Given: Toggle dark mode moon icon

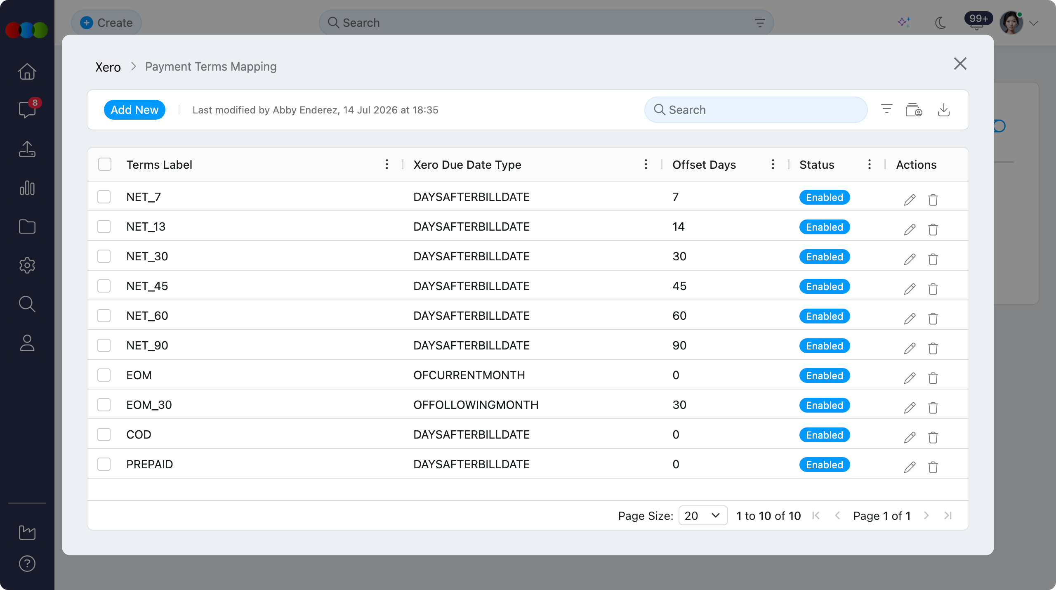Looking at the screenshot, I should 940,23.
